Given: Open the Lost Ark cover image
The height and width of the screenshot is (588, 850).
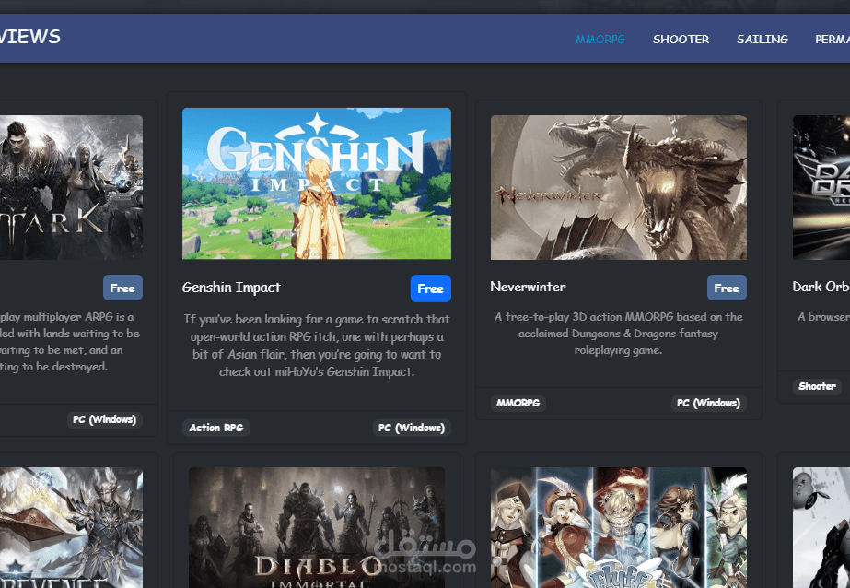Looking at the screenshot, I should [71, 187].
